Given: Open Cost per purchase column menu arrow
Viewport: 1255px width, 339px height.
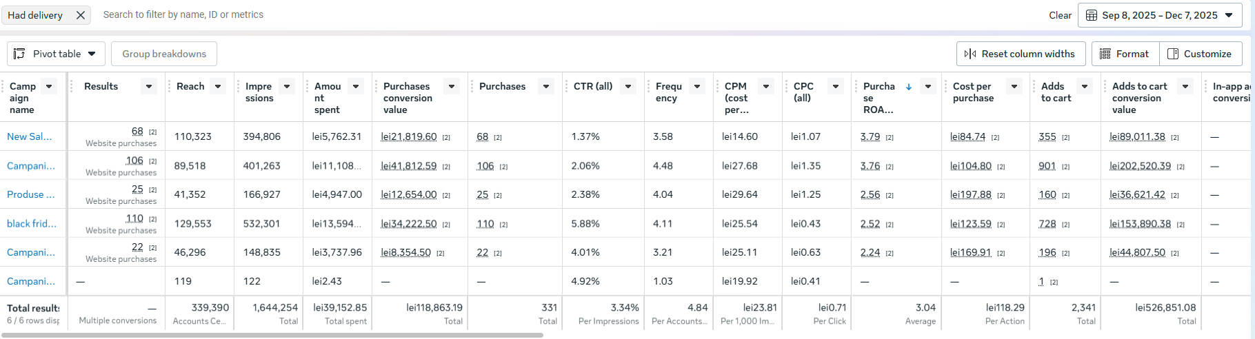Looking at the screenshot, I should (x=1014, y=86).
